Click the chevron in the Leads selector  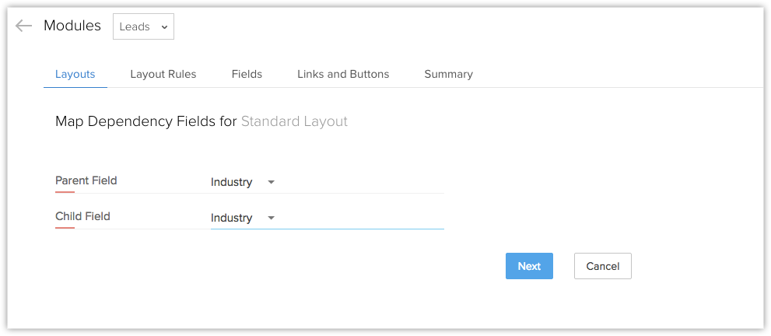coord(164,26)
